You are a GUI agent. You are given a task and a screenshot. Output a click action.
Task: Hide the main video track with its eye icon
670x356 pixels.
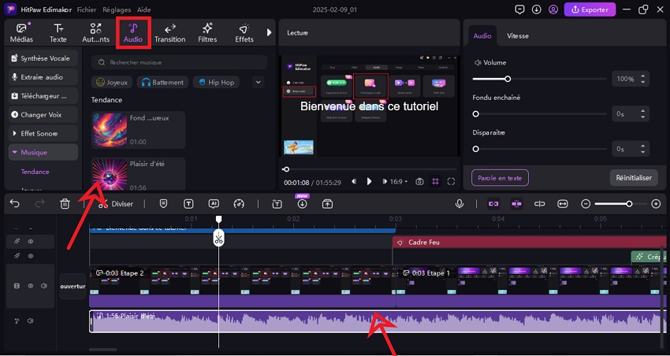coord(31,286)
